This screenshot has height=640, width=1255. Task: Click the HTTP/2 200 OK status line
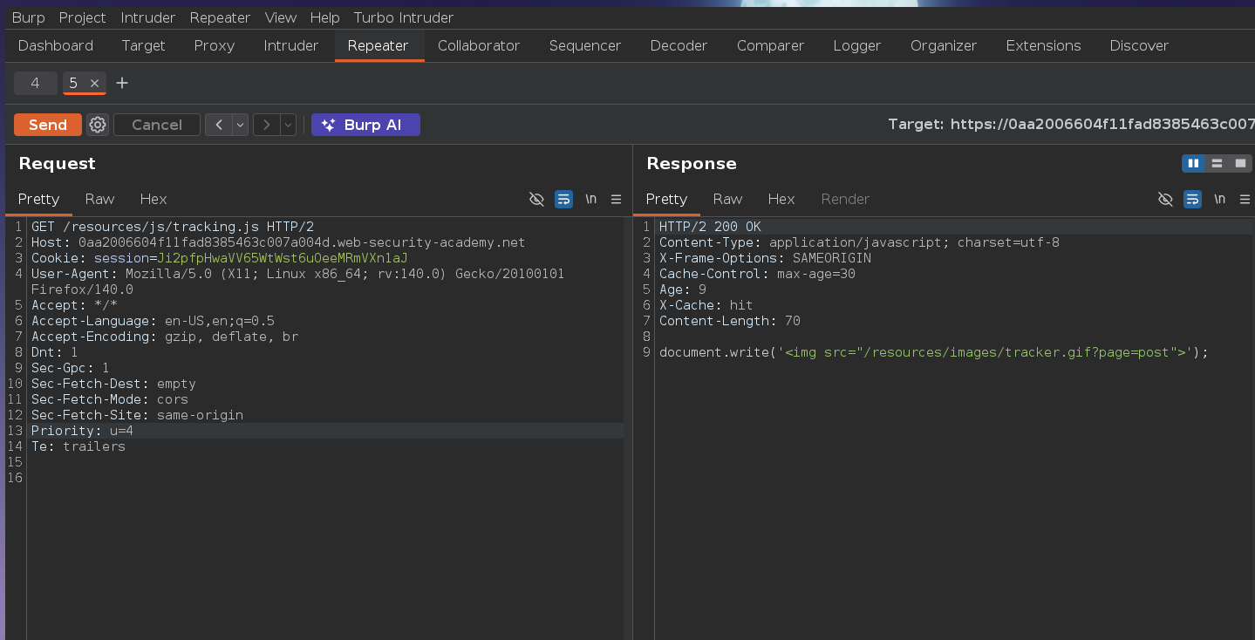click(x=710, y=227)
